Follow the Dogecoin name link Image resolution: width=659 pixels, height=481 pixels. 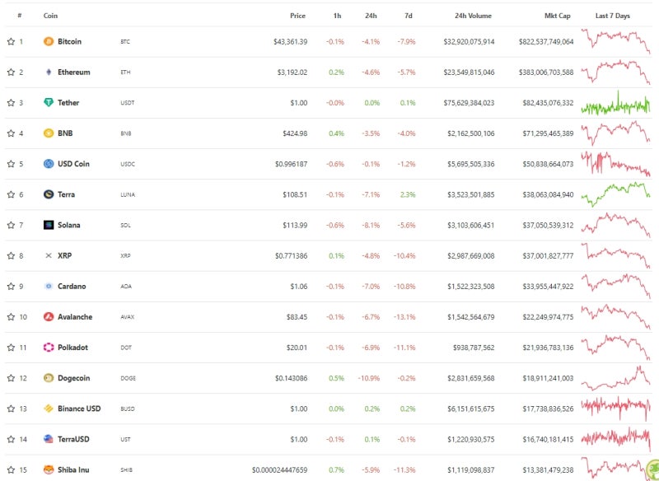(74, 378)
